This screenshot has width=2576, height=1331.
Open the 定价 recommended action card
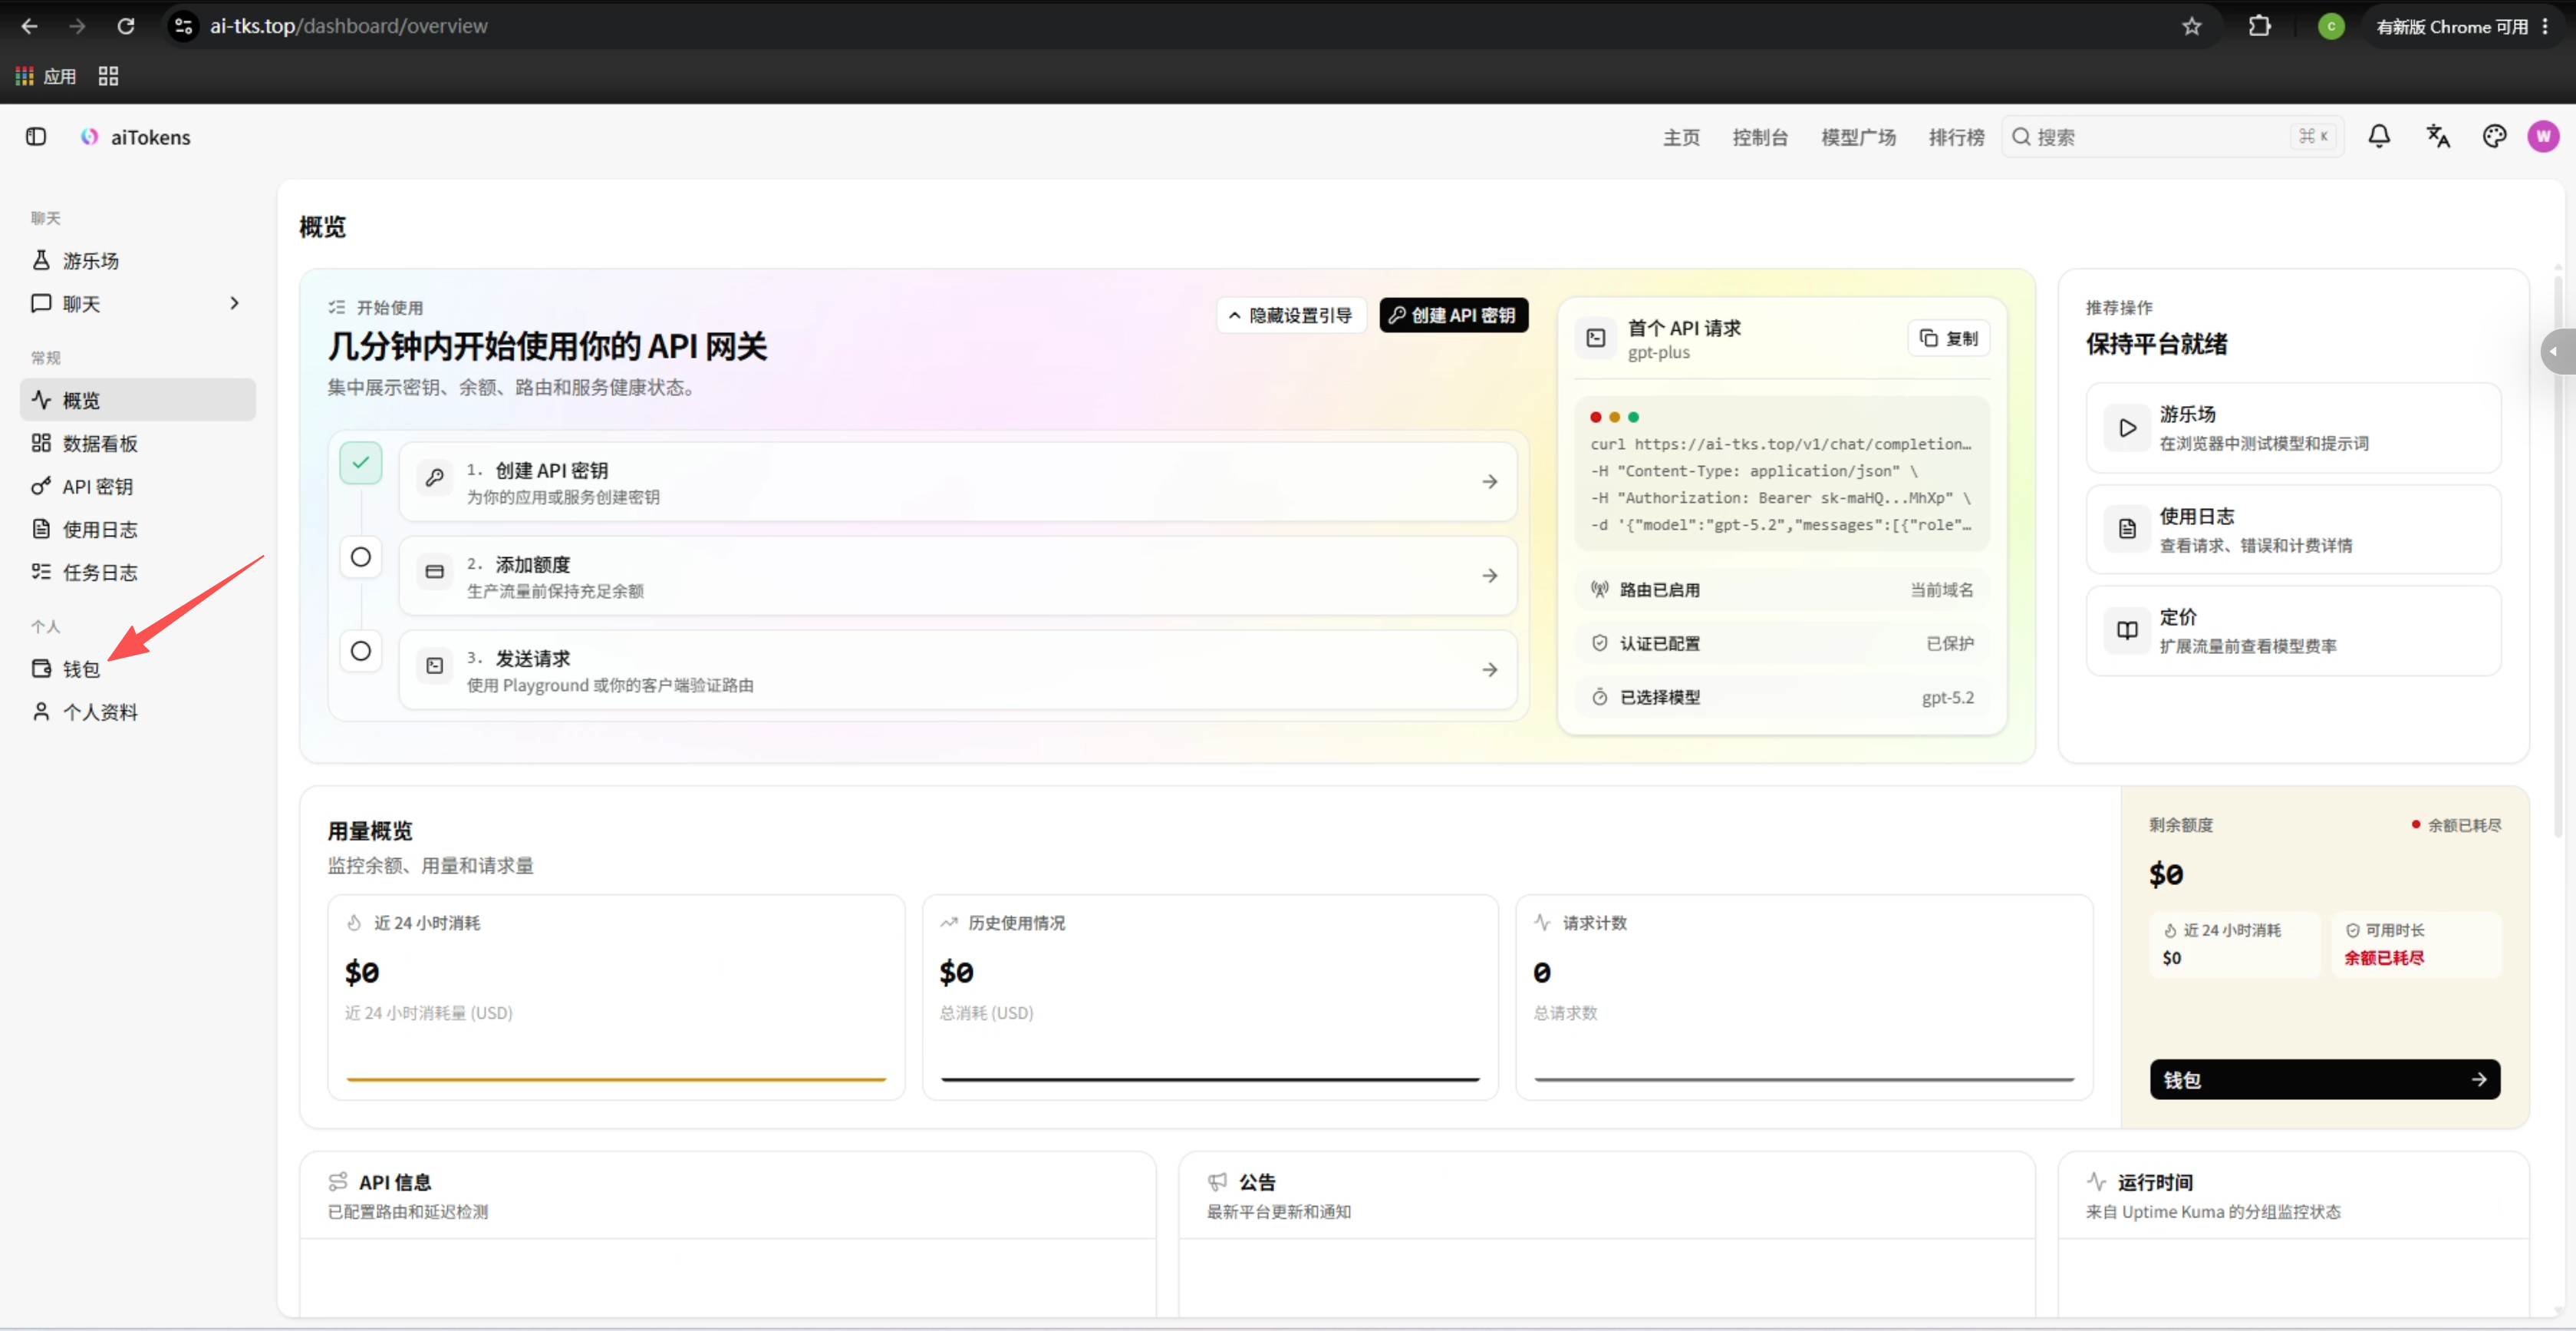[x=2293, y=630]
